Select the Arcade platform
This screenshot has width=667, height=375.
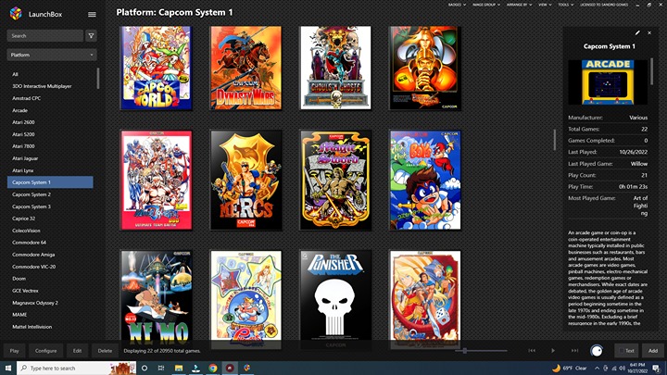(50, 110)
